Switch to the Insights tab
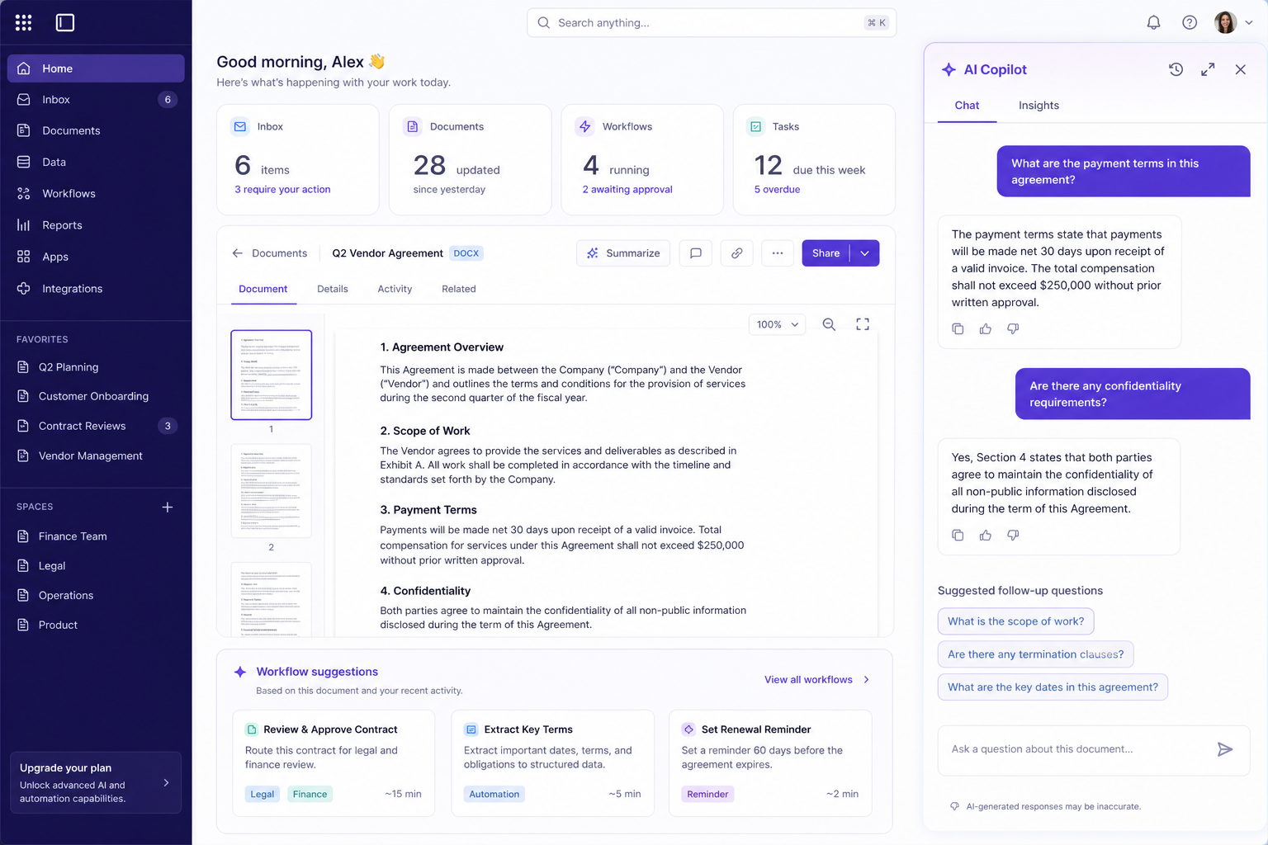1268x845 pixels. (x=1039, y=106)
